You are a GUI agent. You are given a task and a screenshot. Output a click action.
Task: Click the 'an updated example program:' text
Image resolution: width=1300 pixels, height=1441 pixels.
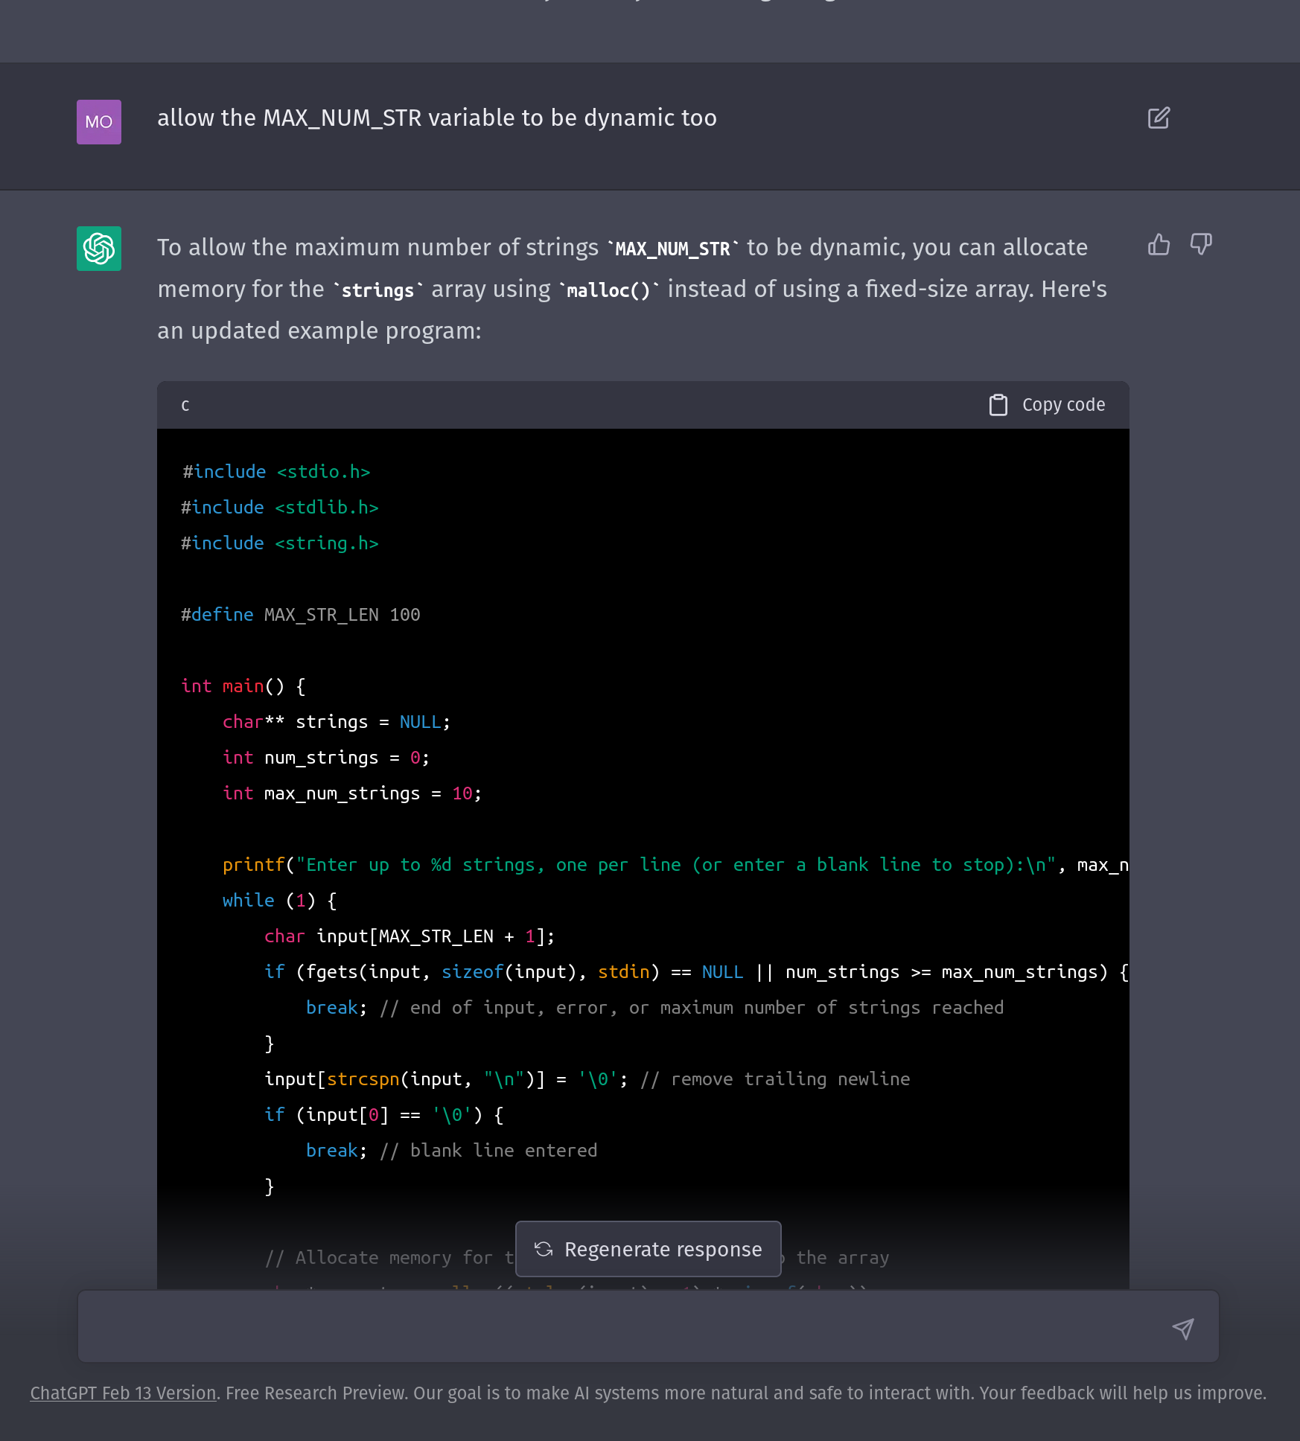point(319,330)
